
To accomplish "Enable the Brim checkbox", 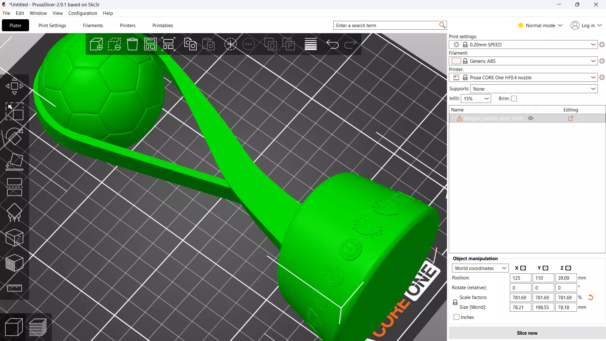I will click(514, 99).
